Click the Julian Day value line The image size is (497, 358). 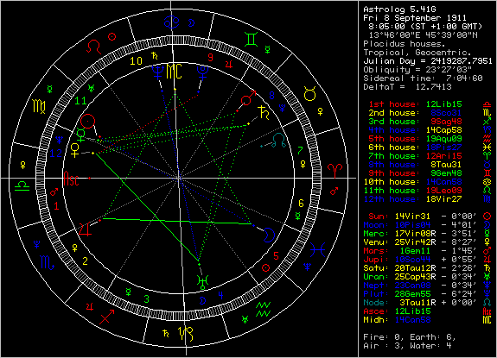428,61
